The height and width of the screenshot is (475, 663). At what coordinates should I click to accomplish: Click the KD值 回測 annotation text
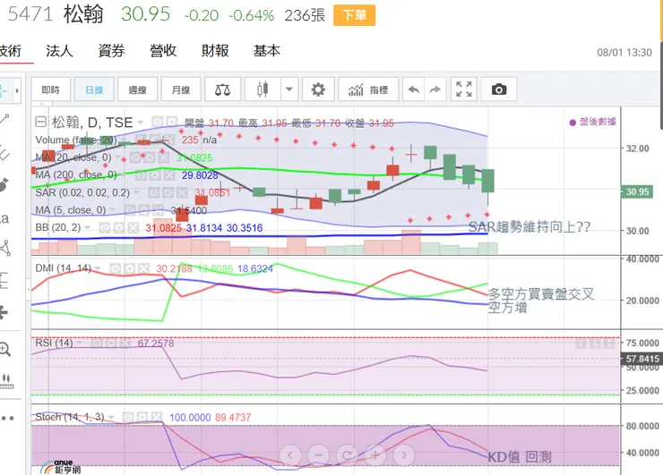(x=520, y=457)
